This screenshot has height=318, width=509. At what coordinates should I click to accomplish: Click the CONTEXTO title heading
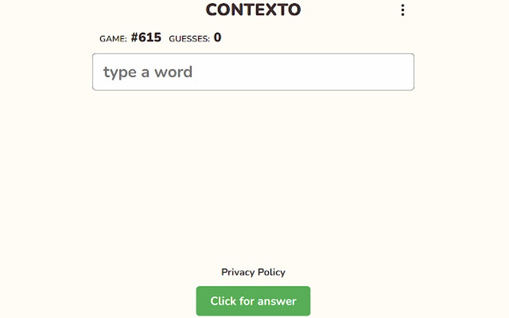253,9
